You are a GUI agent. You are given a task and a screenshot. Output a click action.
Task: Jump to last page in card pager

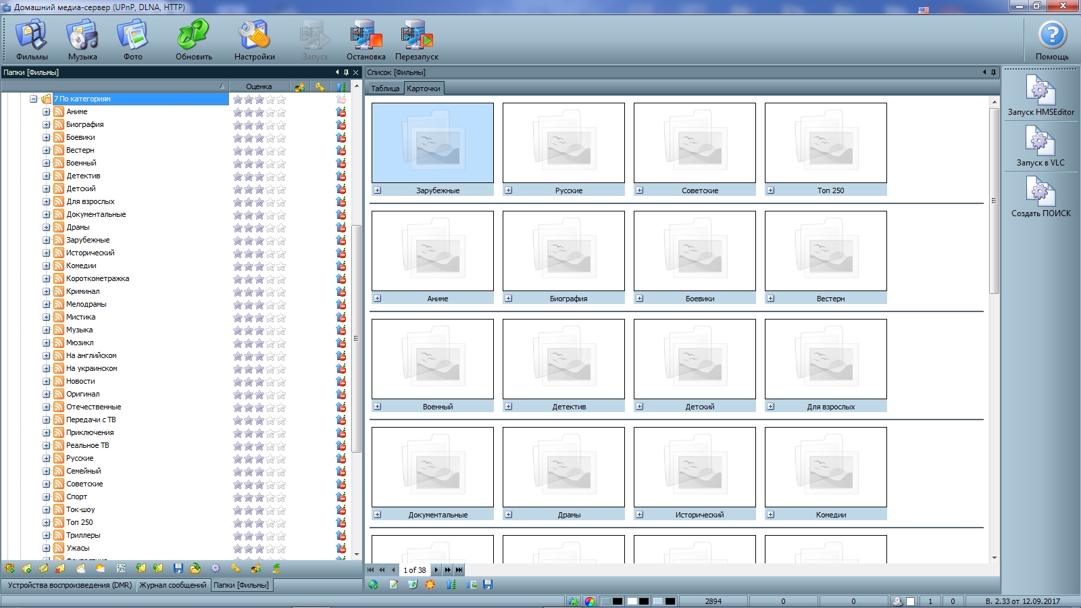[x=459, y=569]
